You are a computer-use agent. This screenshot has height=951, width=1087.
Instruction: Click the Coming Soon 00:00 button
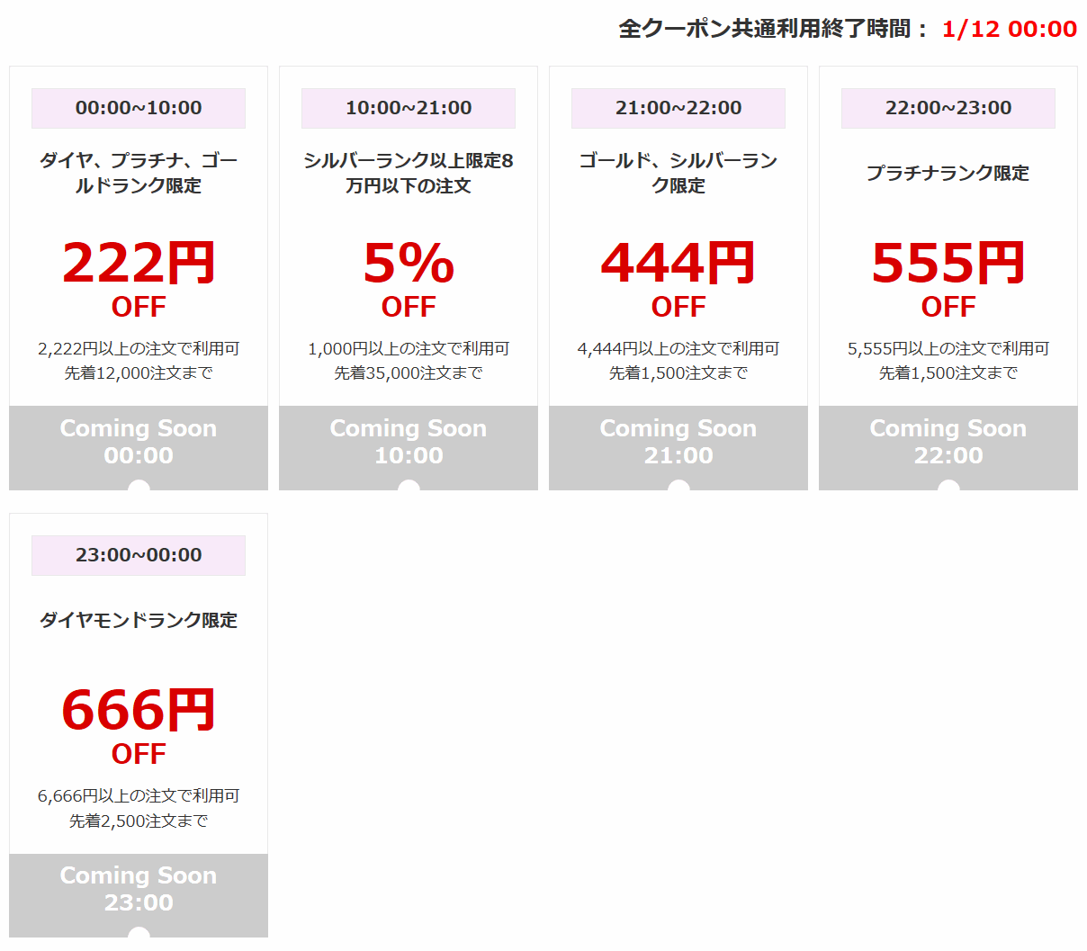[139, 447]
